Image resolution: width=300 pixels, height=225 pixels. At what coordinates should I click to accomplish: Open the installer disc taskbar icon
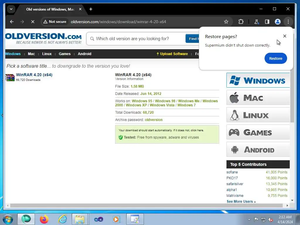click(x=135, y=219)
